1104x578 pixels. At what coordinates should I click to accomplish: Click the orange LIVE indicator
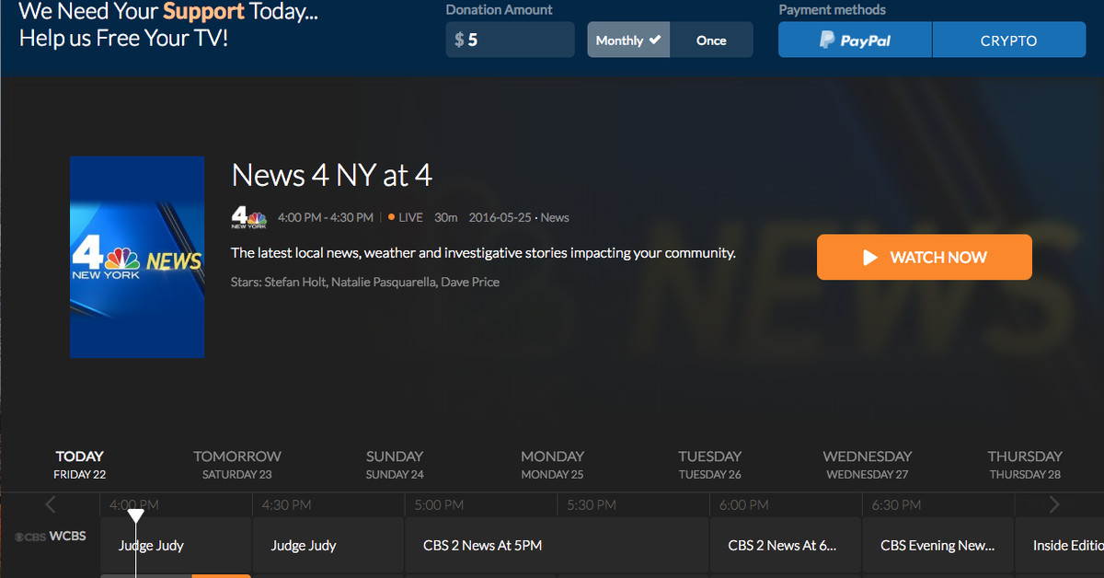pos(405,217)
